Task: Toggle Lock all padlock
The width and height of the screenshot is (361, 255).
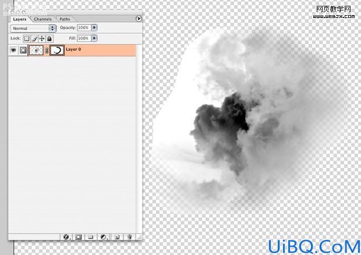Action: tap(49, 38)
